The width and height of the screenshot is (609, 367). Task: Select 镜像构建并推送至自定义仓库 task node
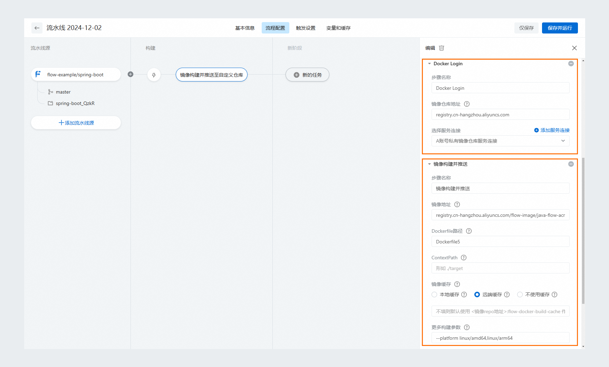coord(212,75)
